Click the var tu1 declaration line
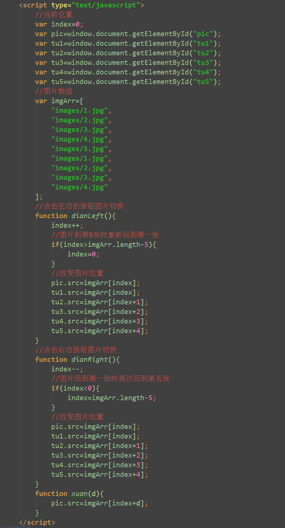Viewport: 285px width, 528px height. [128, 43]
